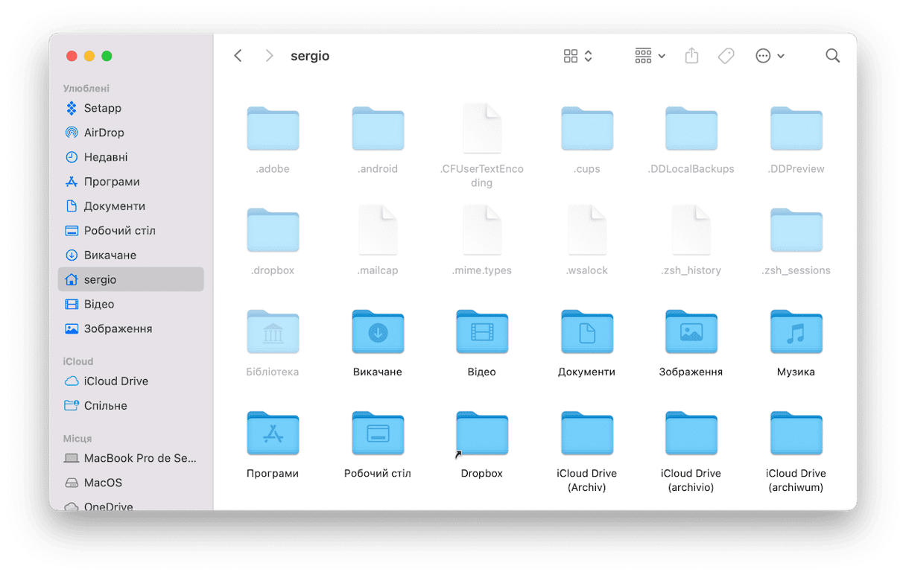Click the Улюблені section header
The width and height of the screenshot is (906, 575).
coord(86,89)
